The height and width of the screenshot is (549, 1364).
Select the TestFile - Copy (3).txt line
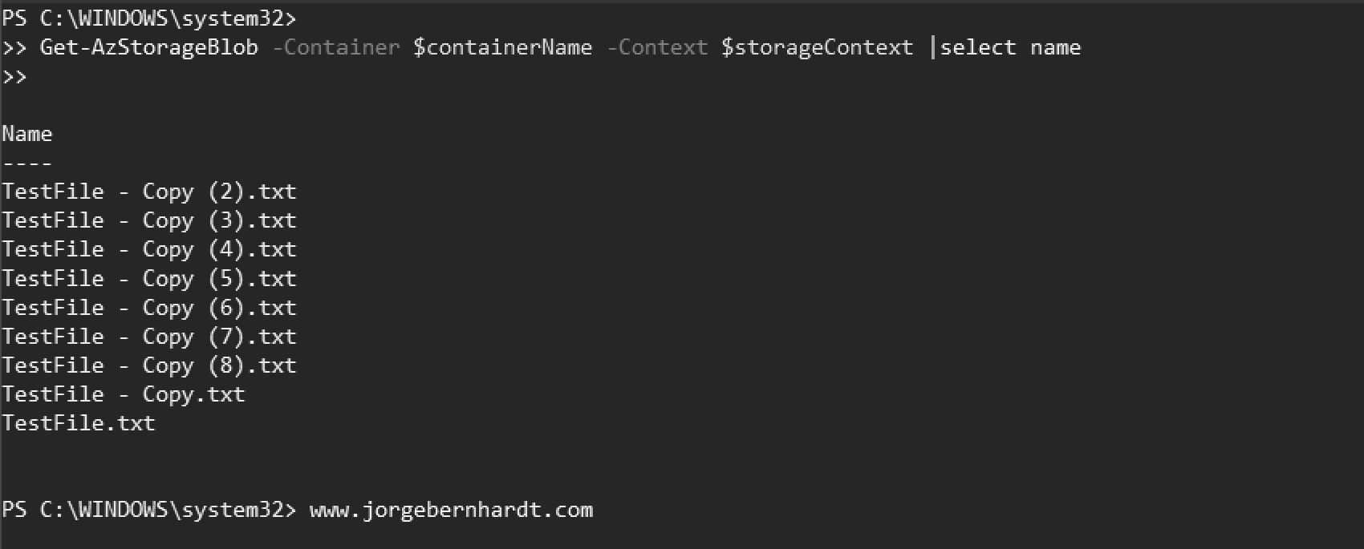click(x=149, y=220)
